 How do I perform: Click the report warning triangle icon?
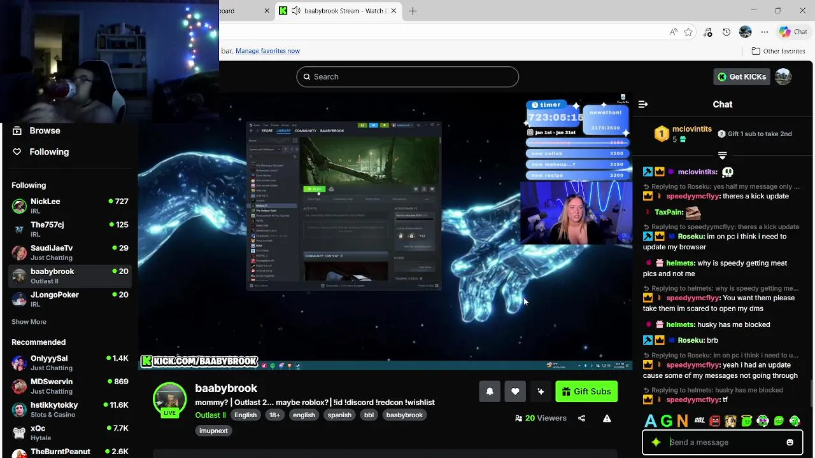click(607, 419)
